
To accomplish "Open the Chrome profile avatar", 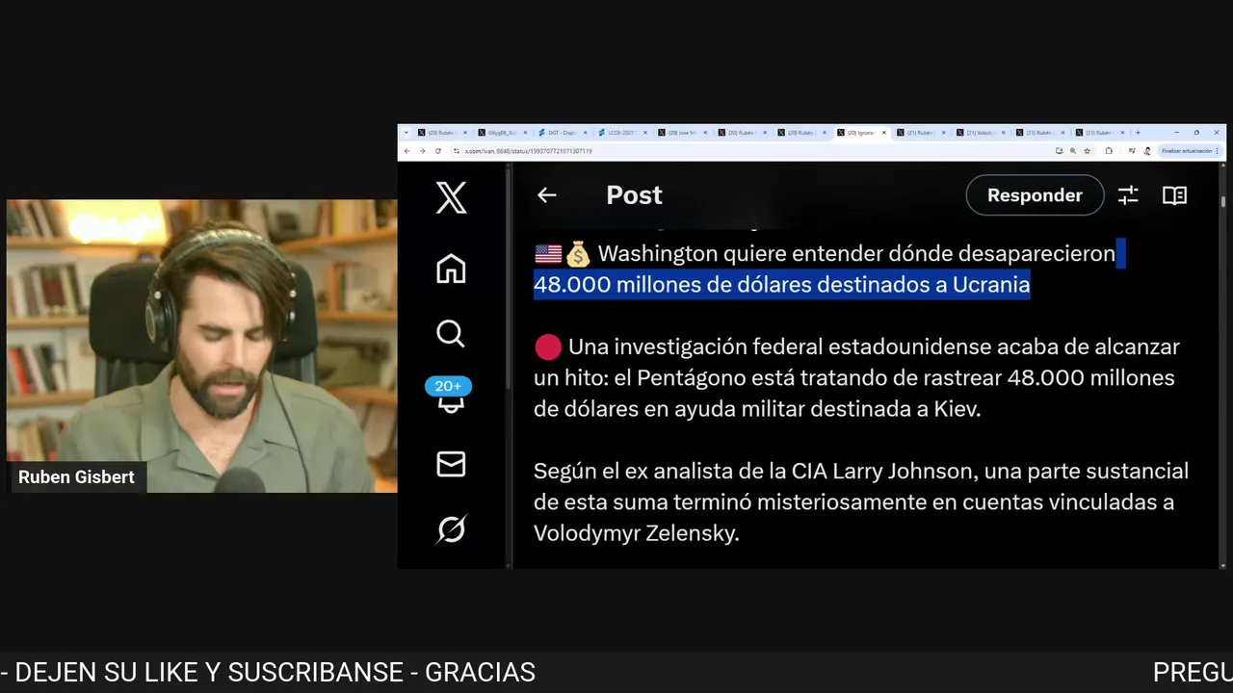I will (x=1147, y=151).
